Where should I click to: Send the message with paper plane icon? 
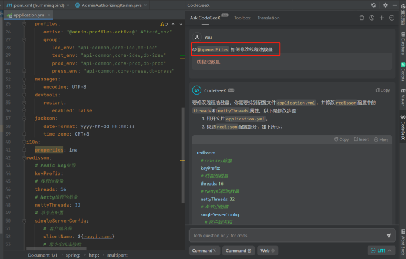tap(388, 236)
